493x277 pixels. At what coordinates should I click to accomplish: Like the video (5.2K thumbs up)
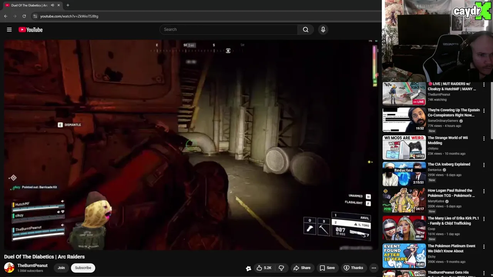[x=264, y=268]
